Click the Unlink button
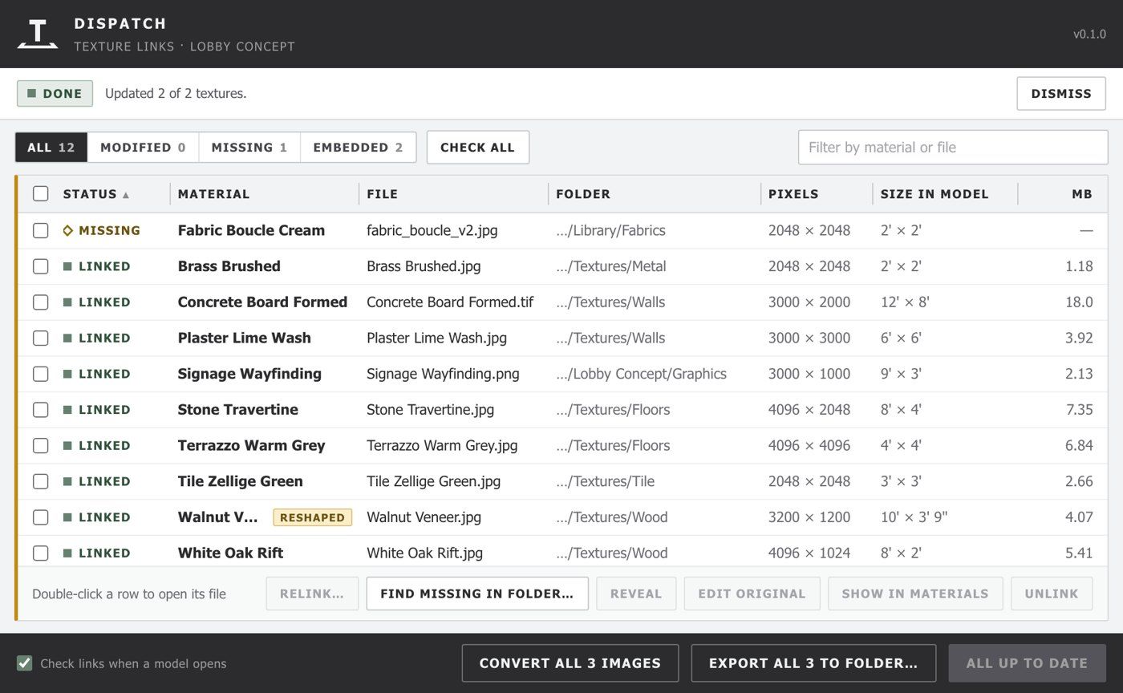Screen dimensions: 1123x693 (x=1052, y=594)
